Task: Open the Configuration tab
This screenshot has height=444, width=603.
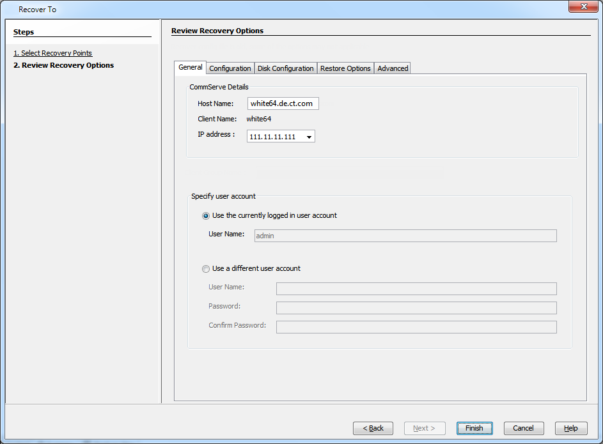Action: 230,68
